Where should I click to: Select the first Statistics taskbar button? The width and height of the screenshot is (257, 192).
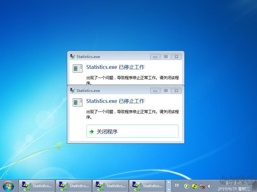click(x=37, y=186)
